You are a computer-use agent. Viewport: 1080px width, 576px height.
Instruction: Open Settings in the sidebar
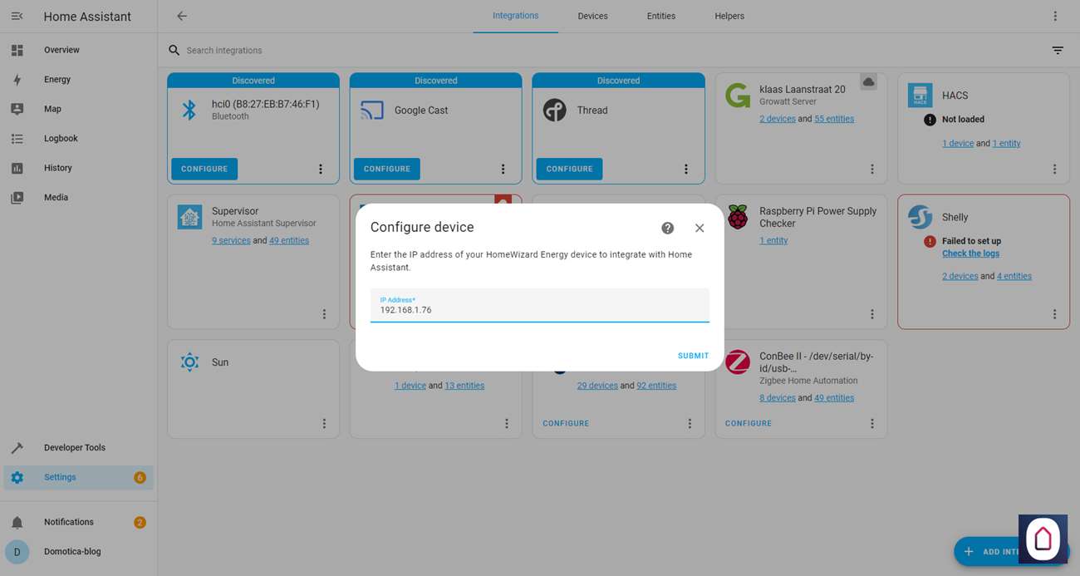pyautogui.click(x=78, y=477)
